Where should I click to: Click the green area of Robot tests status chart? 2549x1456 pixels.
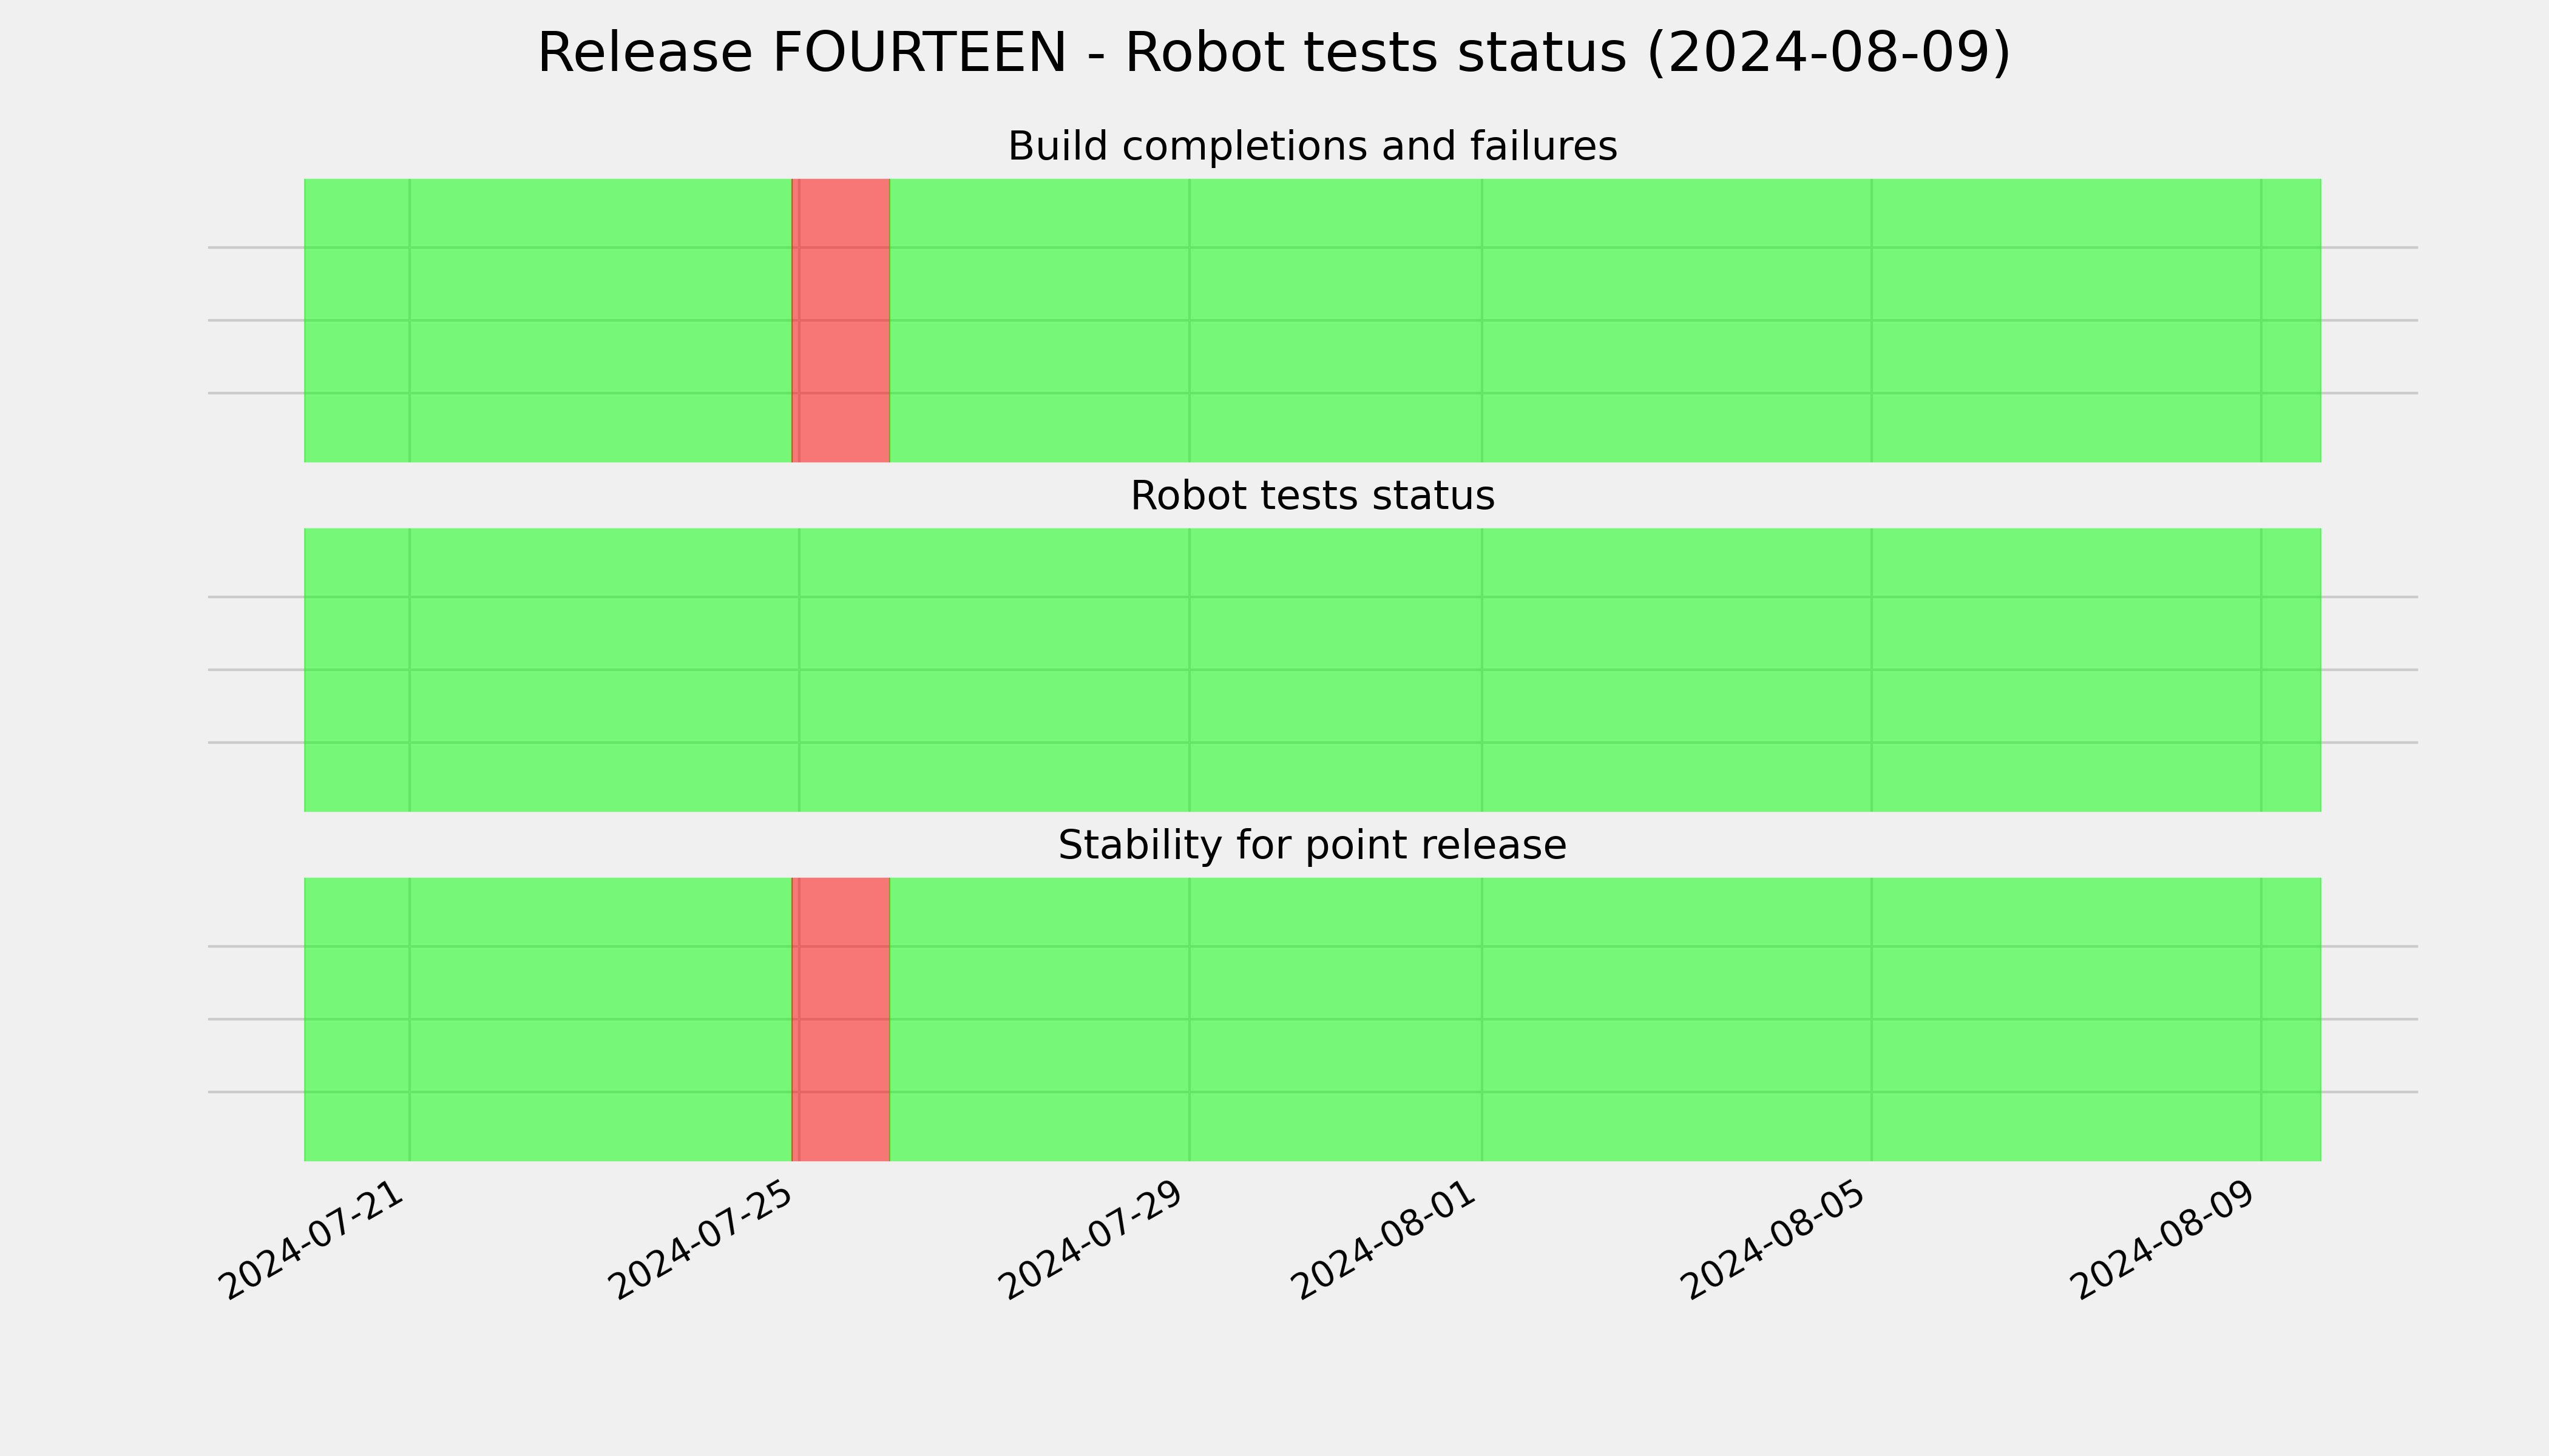click(1312, 670)
